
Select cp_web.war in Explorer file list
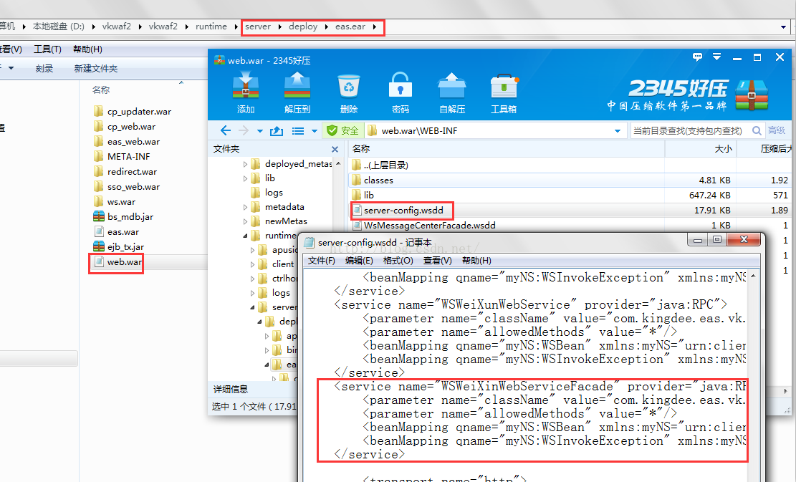click(x=125, y=127)
